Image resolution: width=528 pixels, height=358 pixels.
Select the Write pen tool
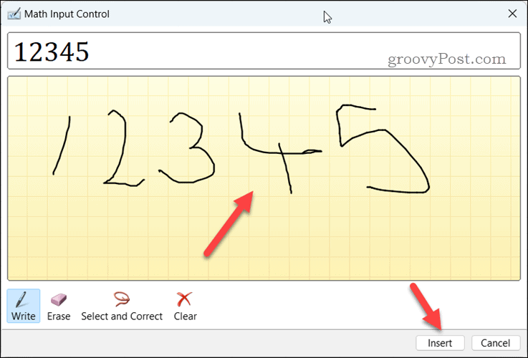[x=23, y=306]
